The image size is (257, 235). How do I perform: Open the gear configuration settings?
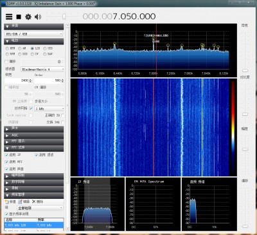click(x=28, y=17)
